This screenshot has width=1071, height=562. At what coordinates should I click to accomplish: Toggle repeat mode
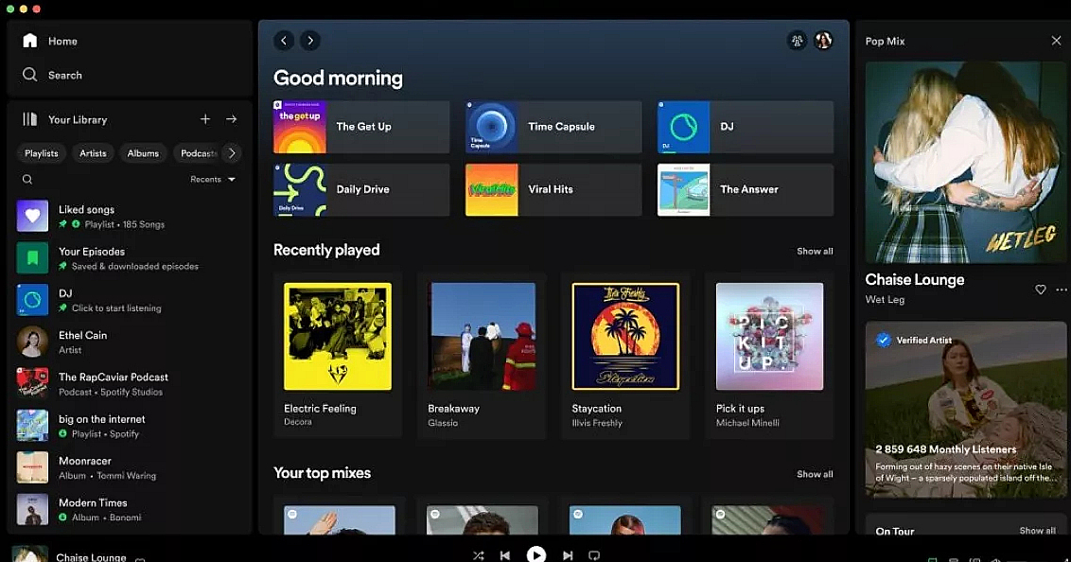pos(594,555)
